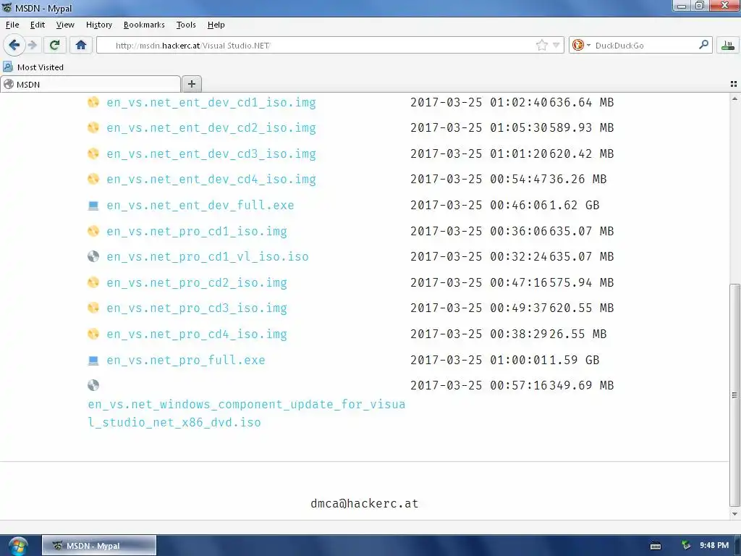Download en_vs.net_ent_dev_cd4_iso.img
741x556 pixels.
211,180
